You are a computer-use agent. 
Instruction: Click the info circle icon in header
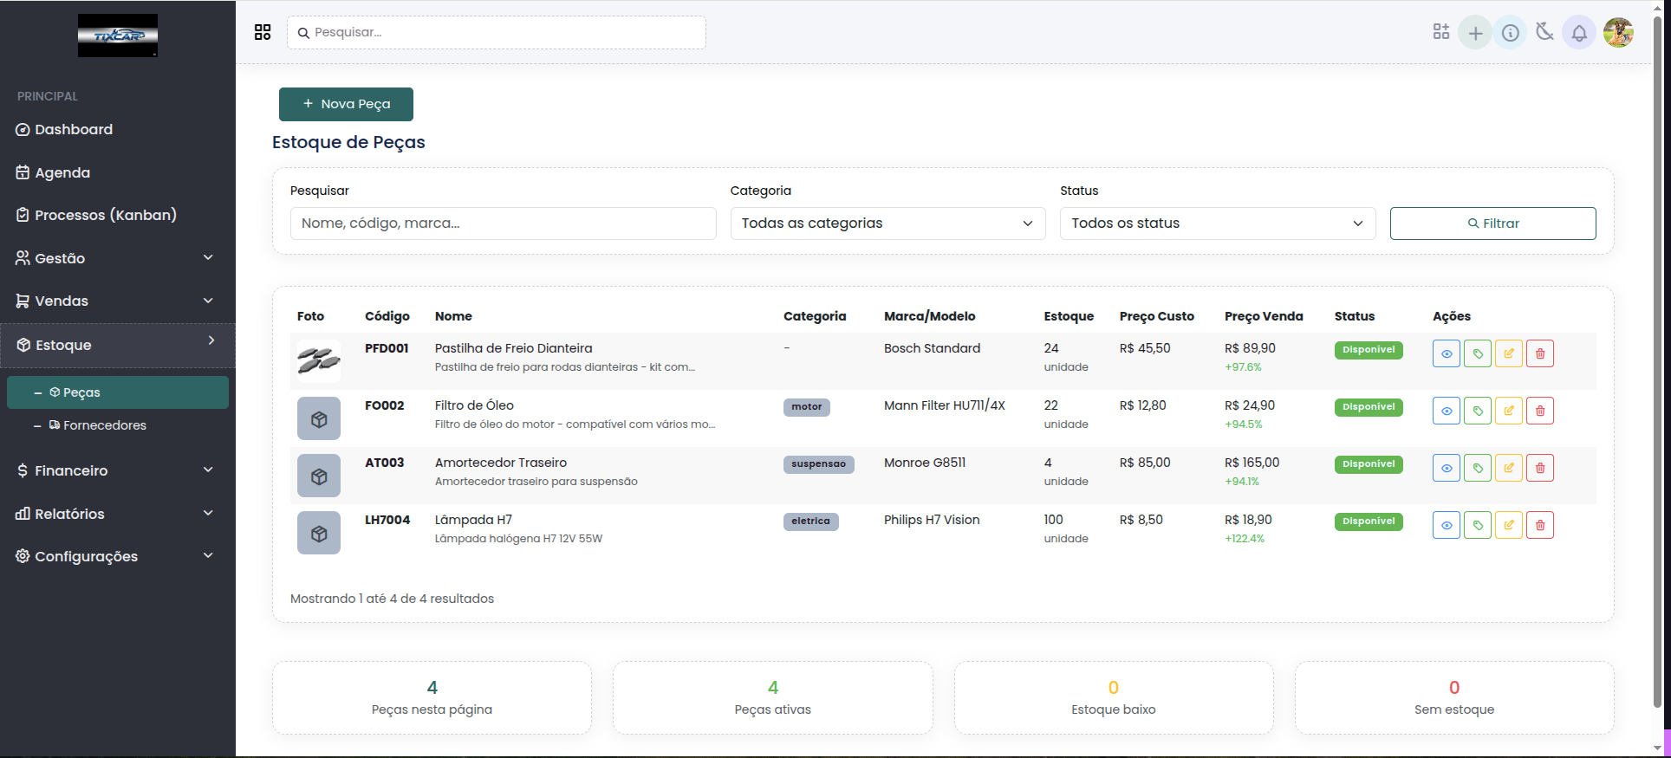coord(1510,33)
